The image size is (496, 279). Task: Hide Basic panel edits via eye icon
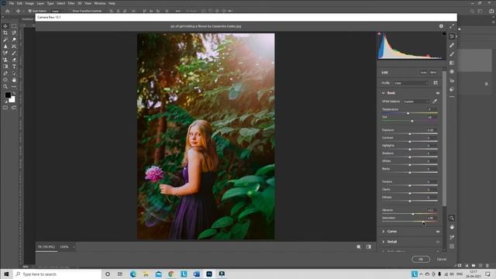(438, 93)
